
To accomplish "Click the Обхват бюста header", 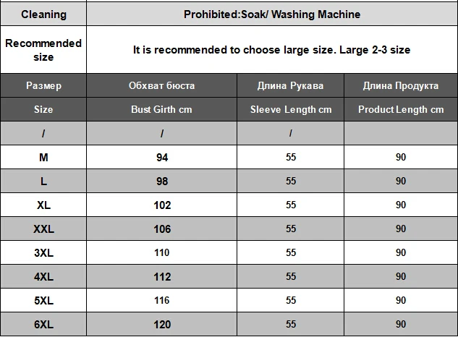I will tap(161, 85).
